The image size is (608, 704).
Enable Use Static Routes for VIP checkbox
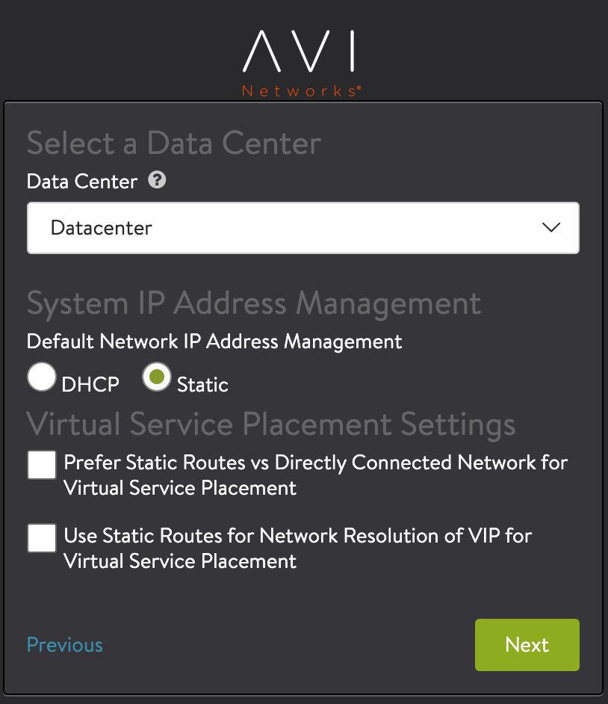[42, 537]
